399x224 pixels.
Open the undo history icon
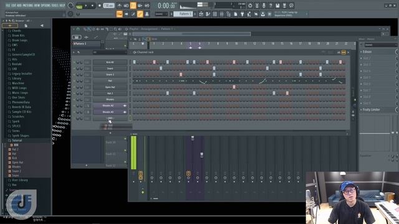click(250, 6)
